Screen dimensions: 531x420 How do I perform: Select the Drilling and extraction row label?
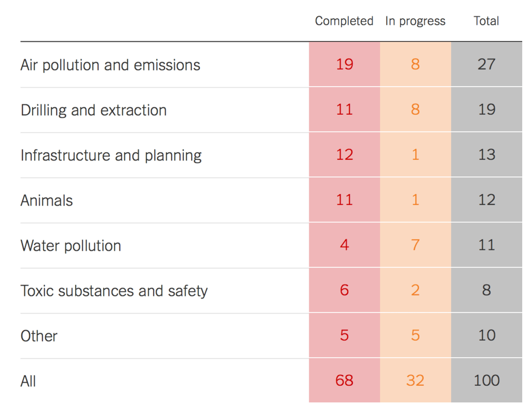click(x=93, y=110)
